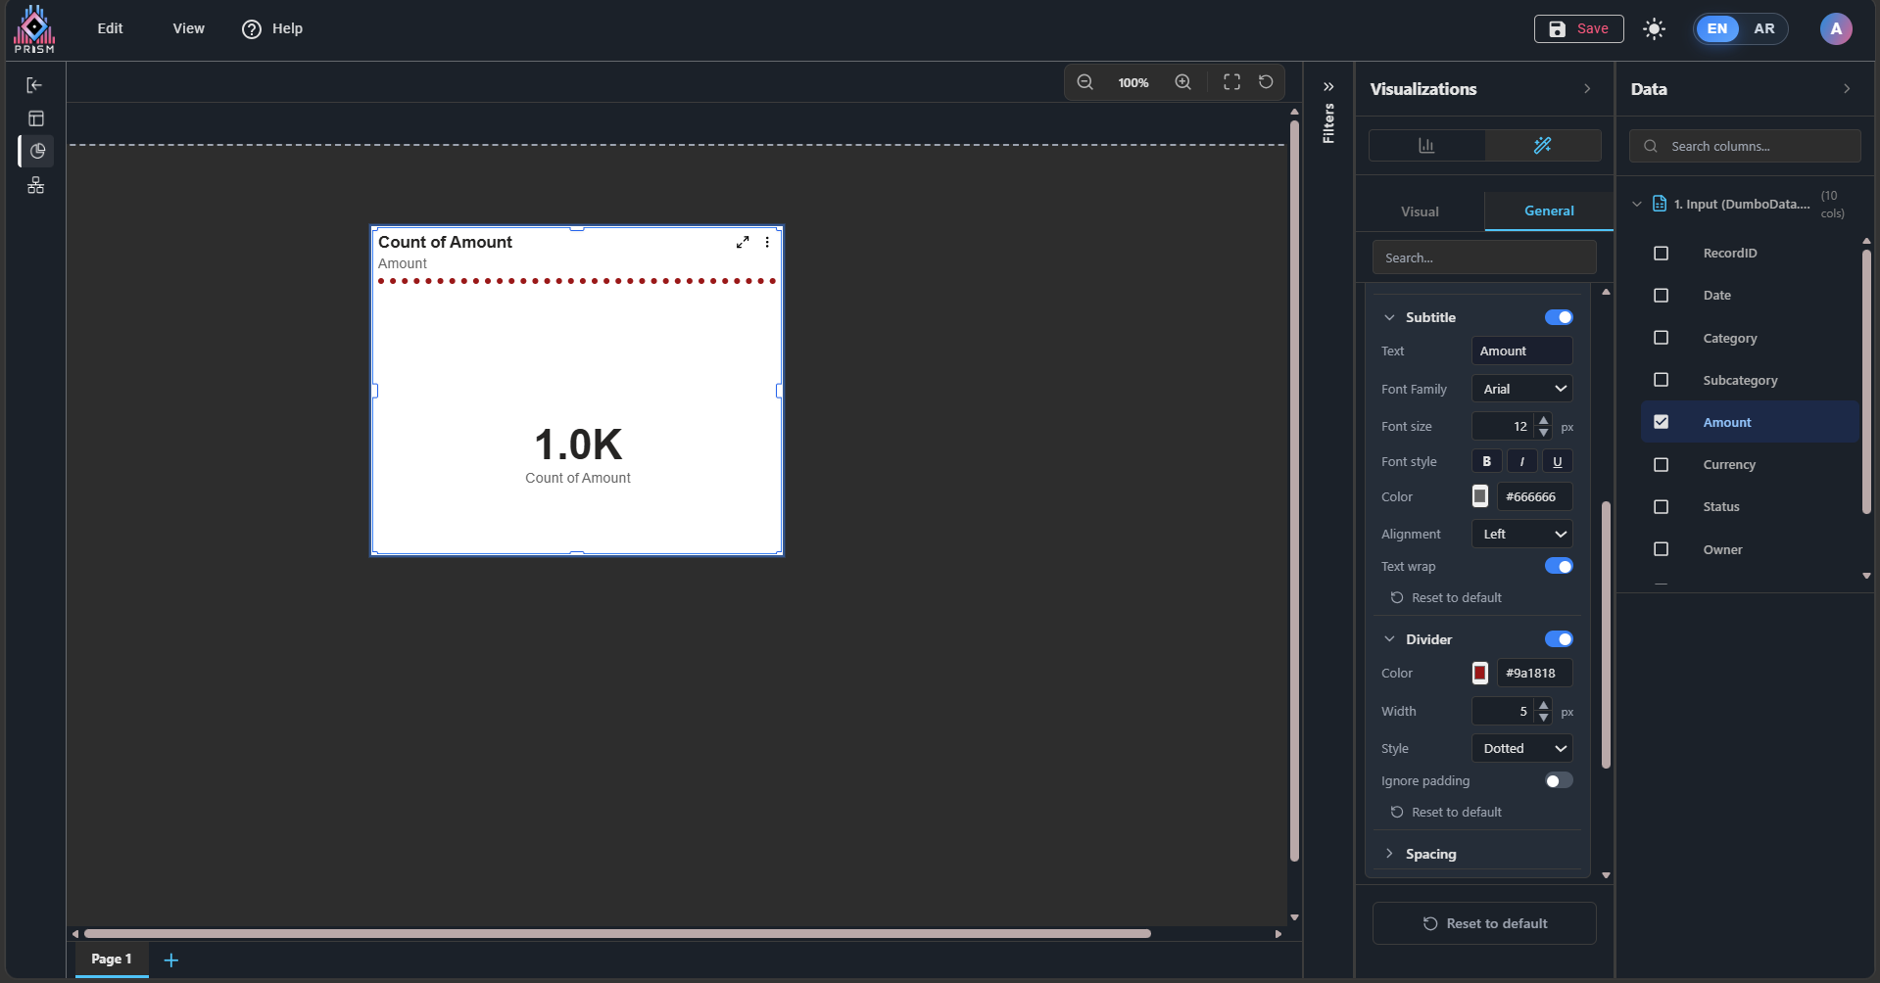The image size is (1880, 983).
Task: Disable the Subtitle toggle
Action: tap(1558, 317)
